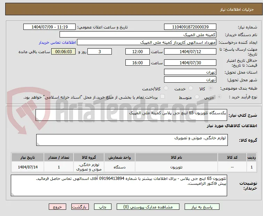Click the validity hour field 16:00
263x216 pixels.
(138, 63)
